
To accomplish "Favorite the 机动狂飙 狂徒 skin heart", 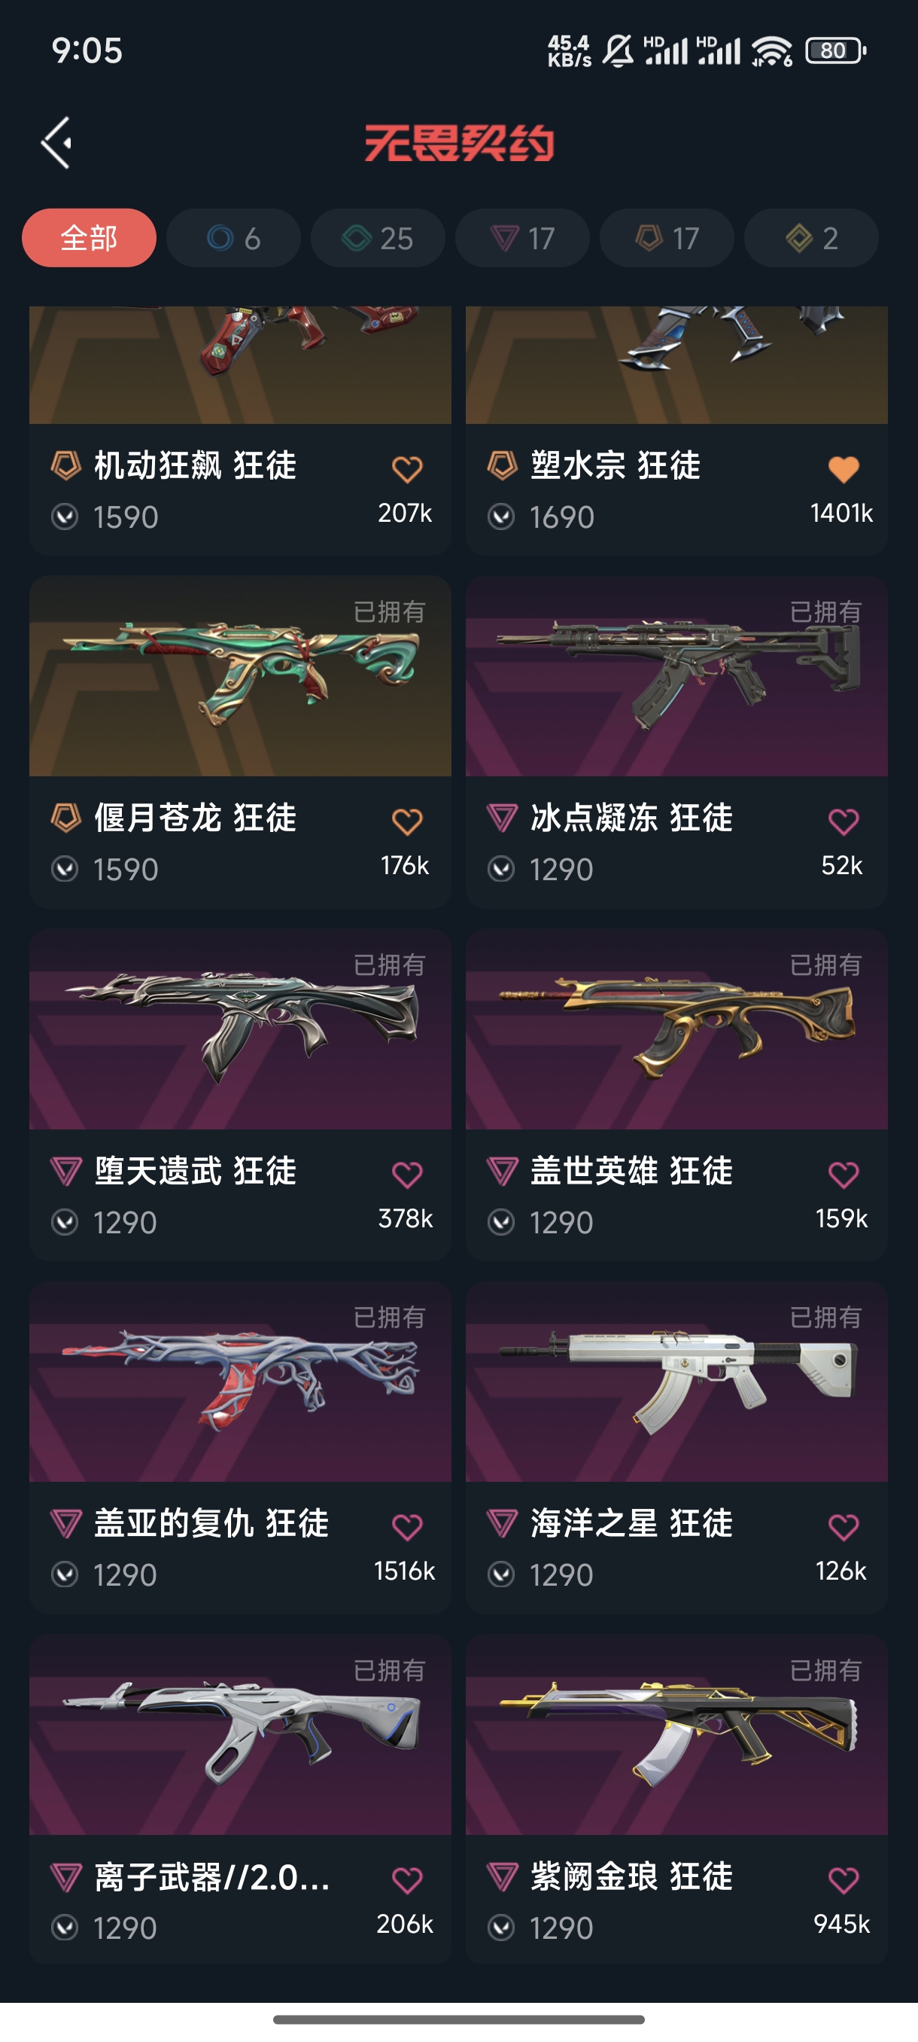I will pyautogui.click(x=407, y=469).
